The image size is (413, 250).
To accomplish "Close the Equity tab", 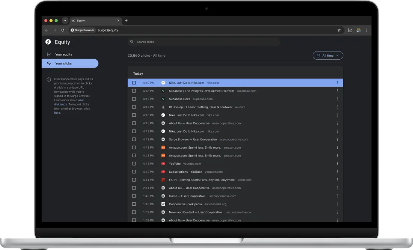I will [x=118, y=21].
